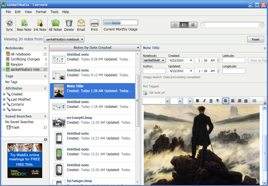Image resolution: width=268 pixels, height=186 pixels.
Task: Toggle Bold formatting
Action: coord(198,101)
